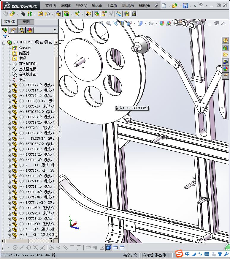
Task: Select 前视基准面 in the feature tree
Action: click(28, 64)
